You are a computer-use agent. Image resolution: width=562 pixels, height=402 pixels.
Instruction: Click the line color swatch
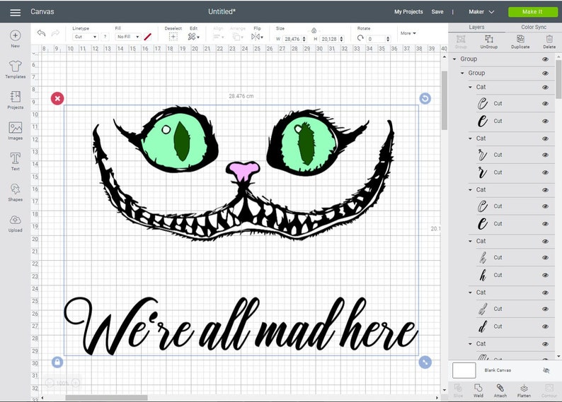pyautogui.click(x=148, y=37)
